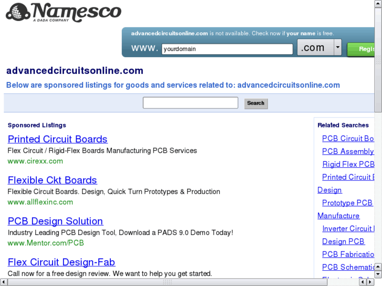
Task: Select Design PCB related search
Action: tap(343, 241)
